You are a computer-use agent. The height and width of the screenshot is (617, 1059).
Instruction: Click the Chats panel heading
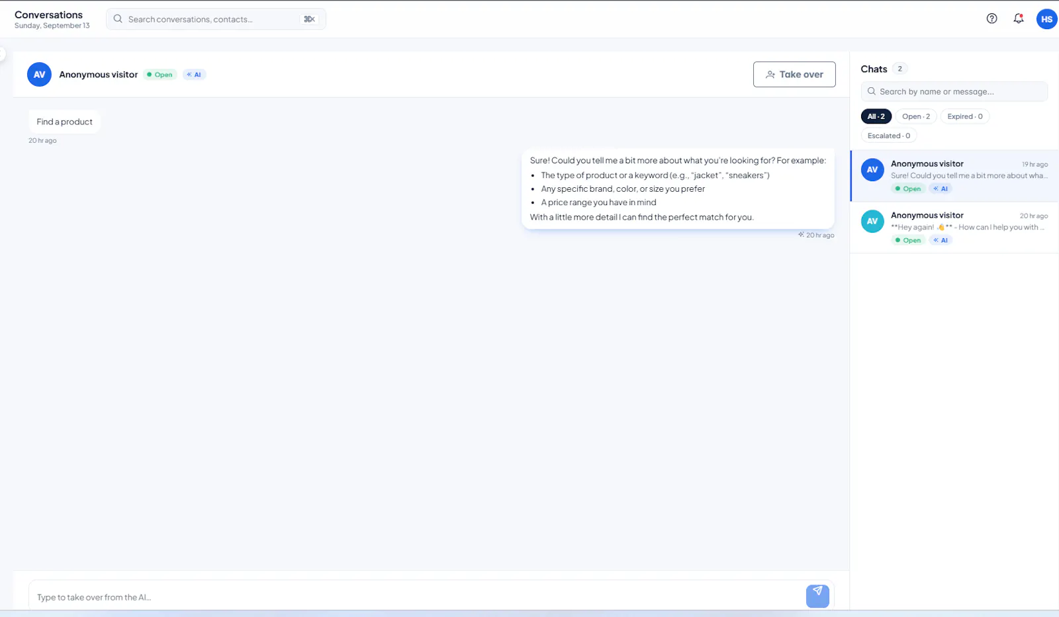click(874, 69)
